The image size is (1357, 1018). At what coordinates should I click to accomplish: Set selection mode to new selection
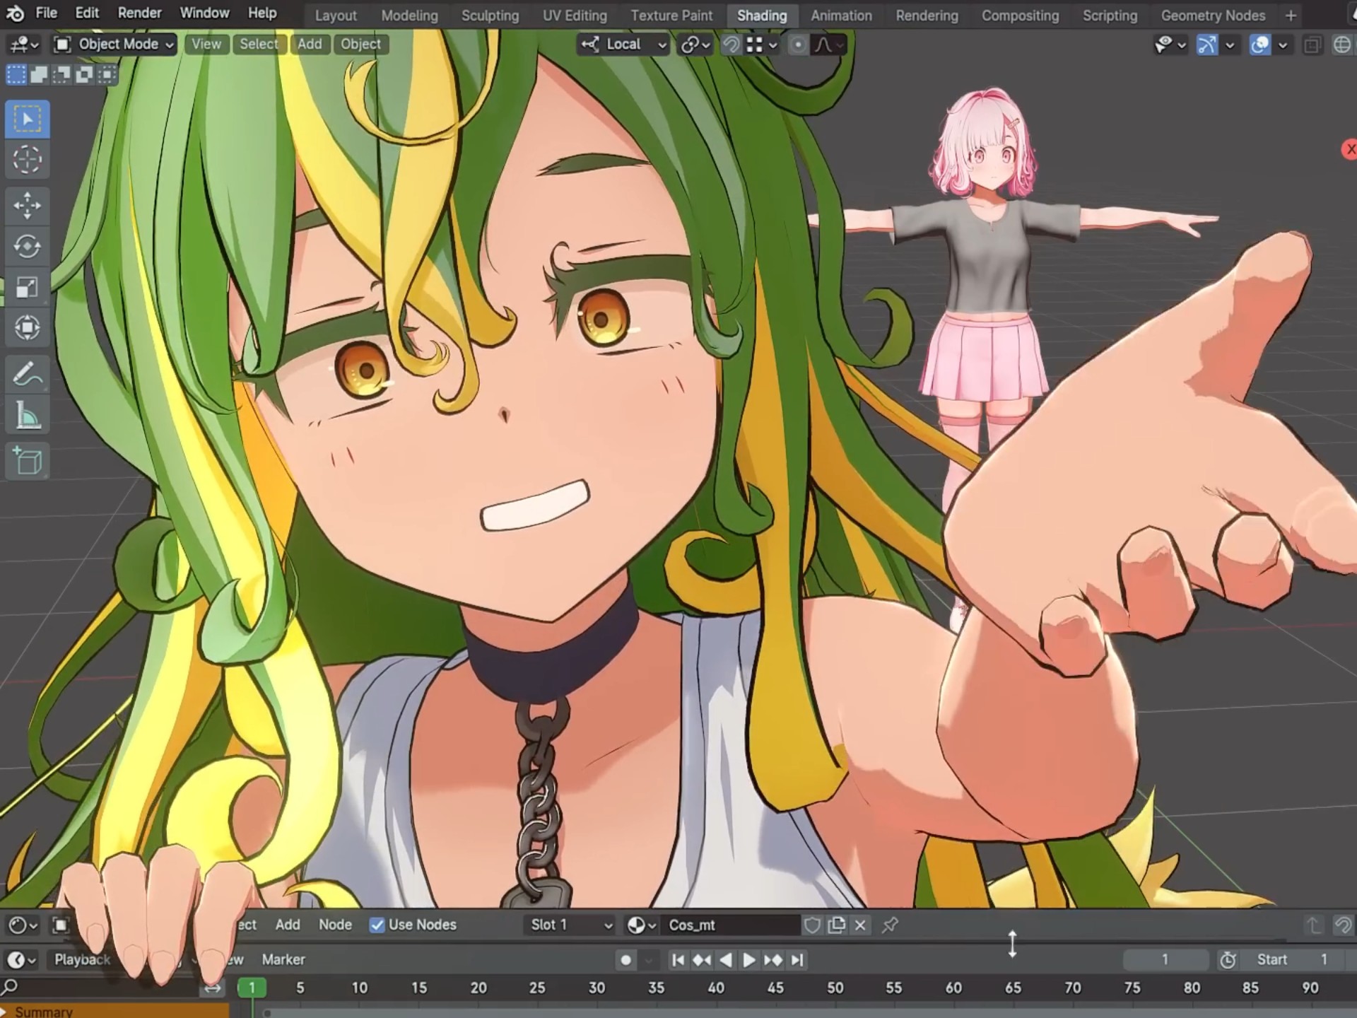pyautogui.click(x=16, y=74)
